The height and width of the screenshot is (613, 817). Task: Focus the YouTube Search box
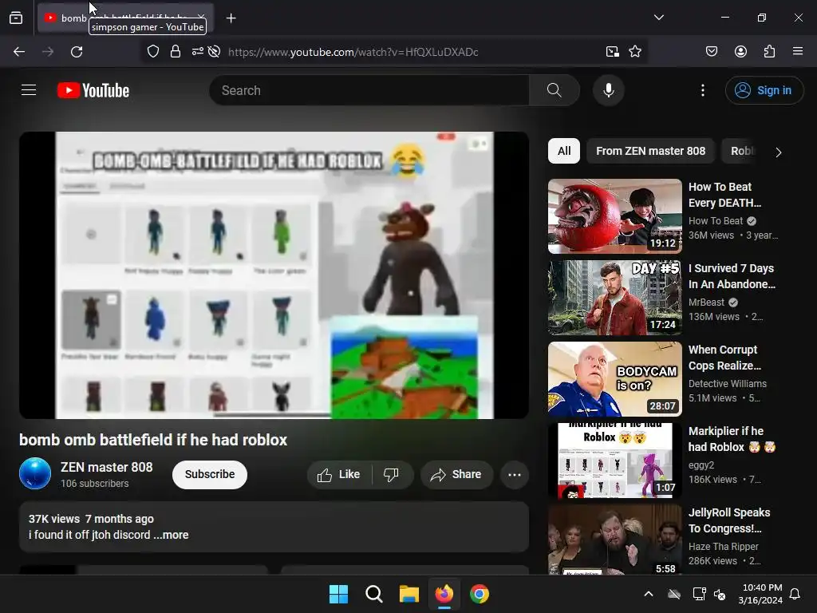(369, 90)
